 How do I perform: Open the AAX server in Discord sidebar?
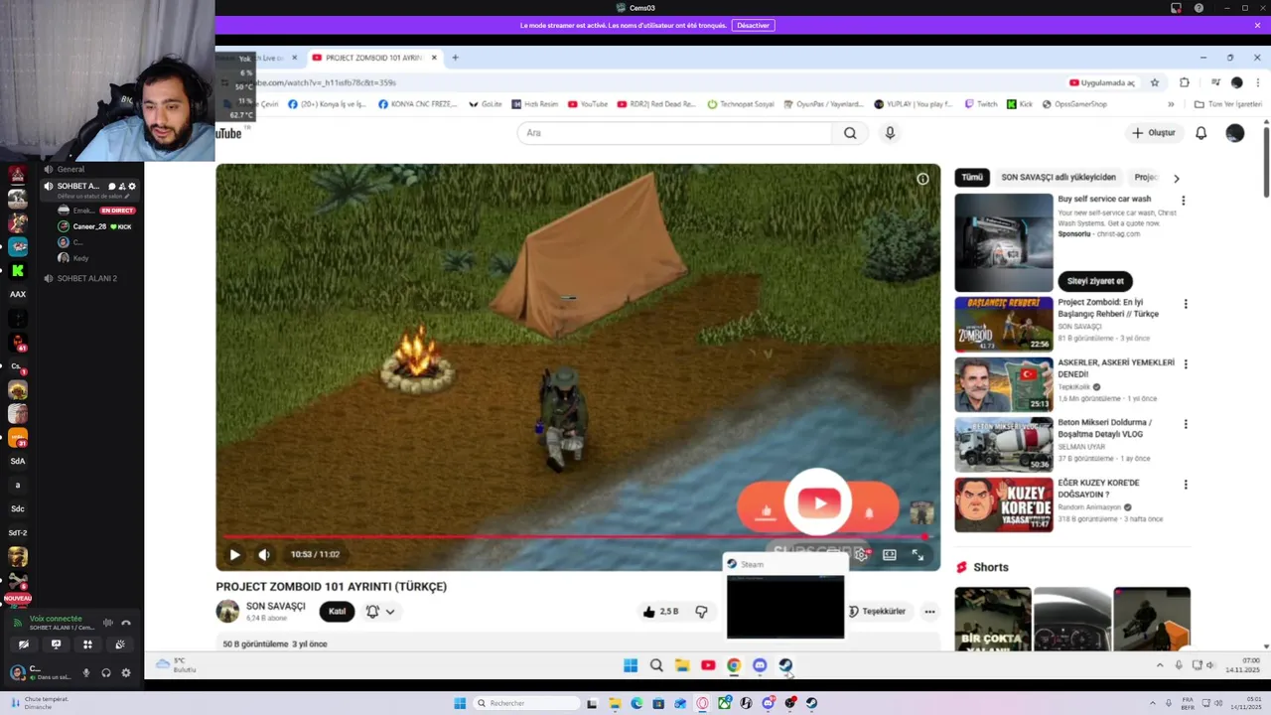pos(18,294)
